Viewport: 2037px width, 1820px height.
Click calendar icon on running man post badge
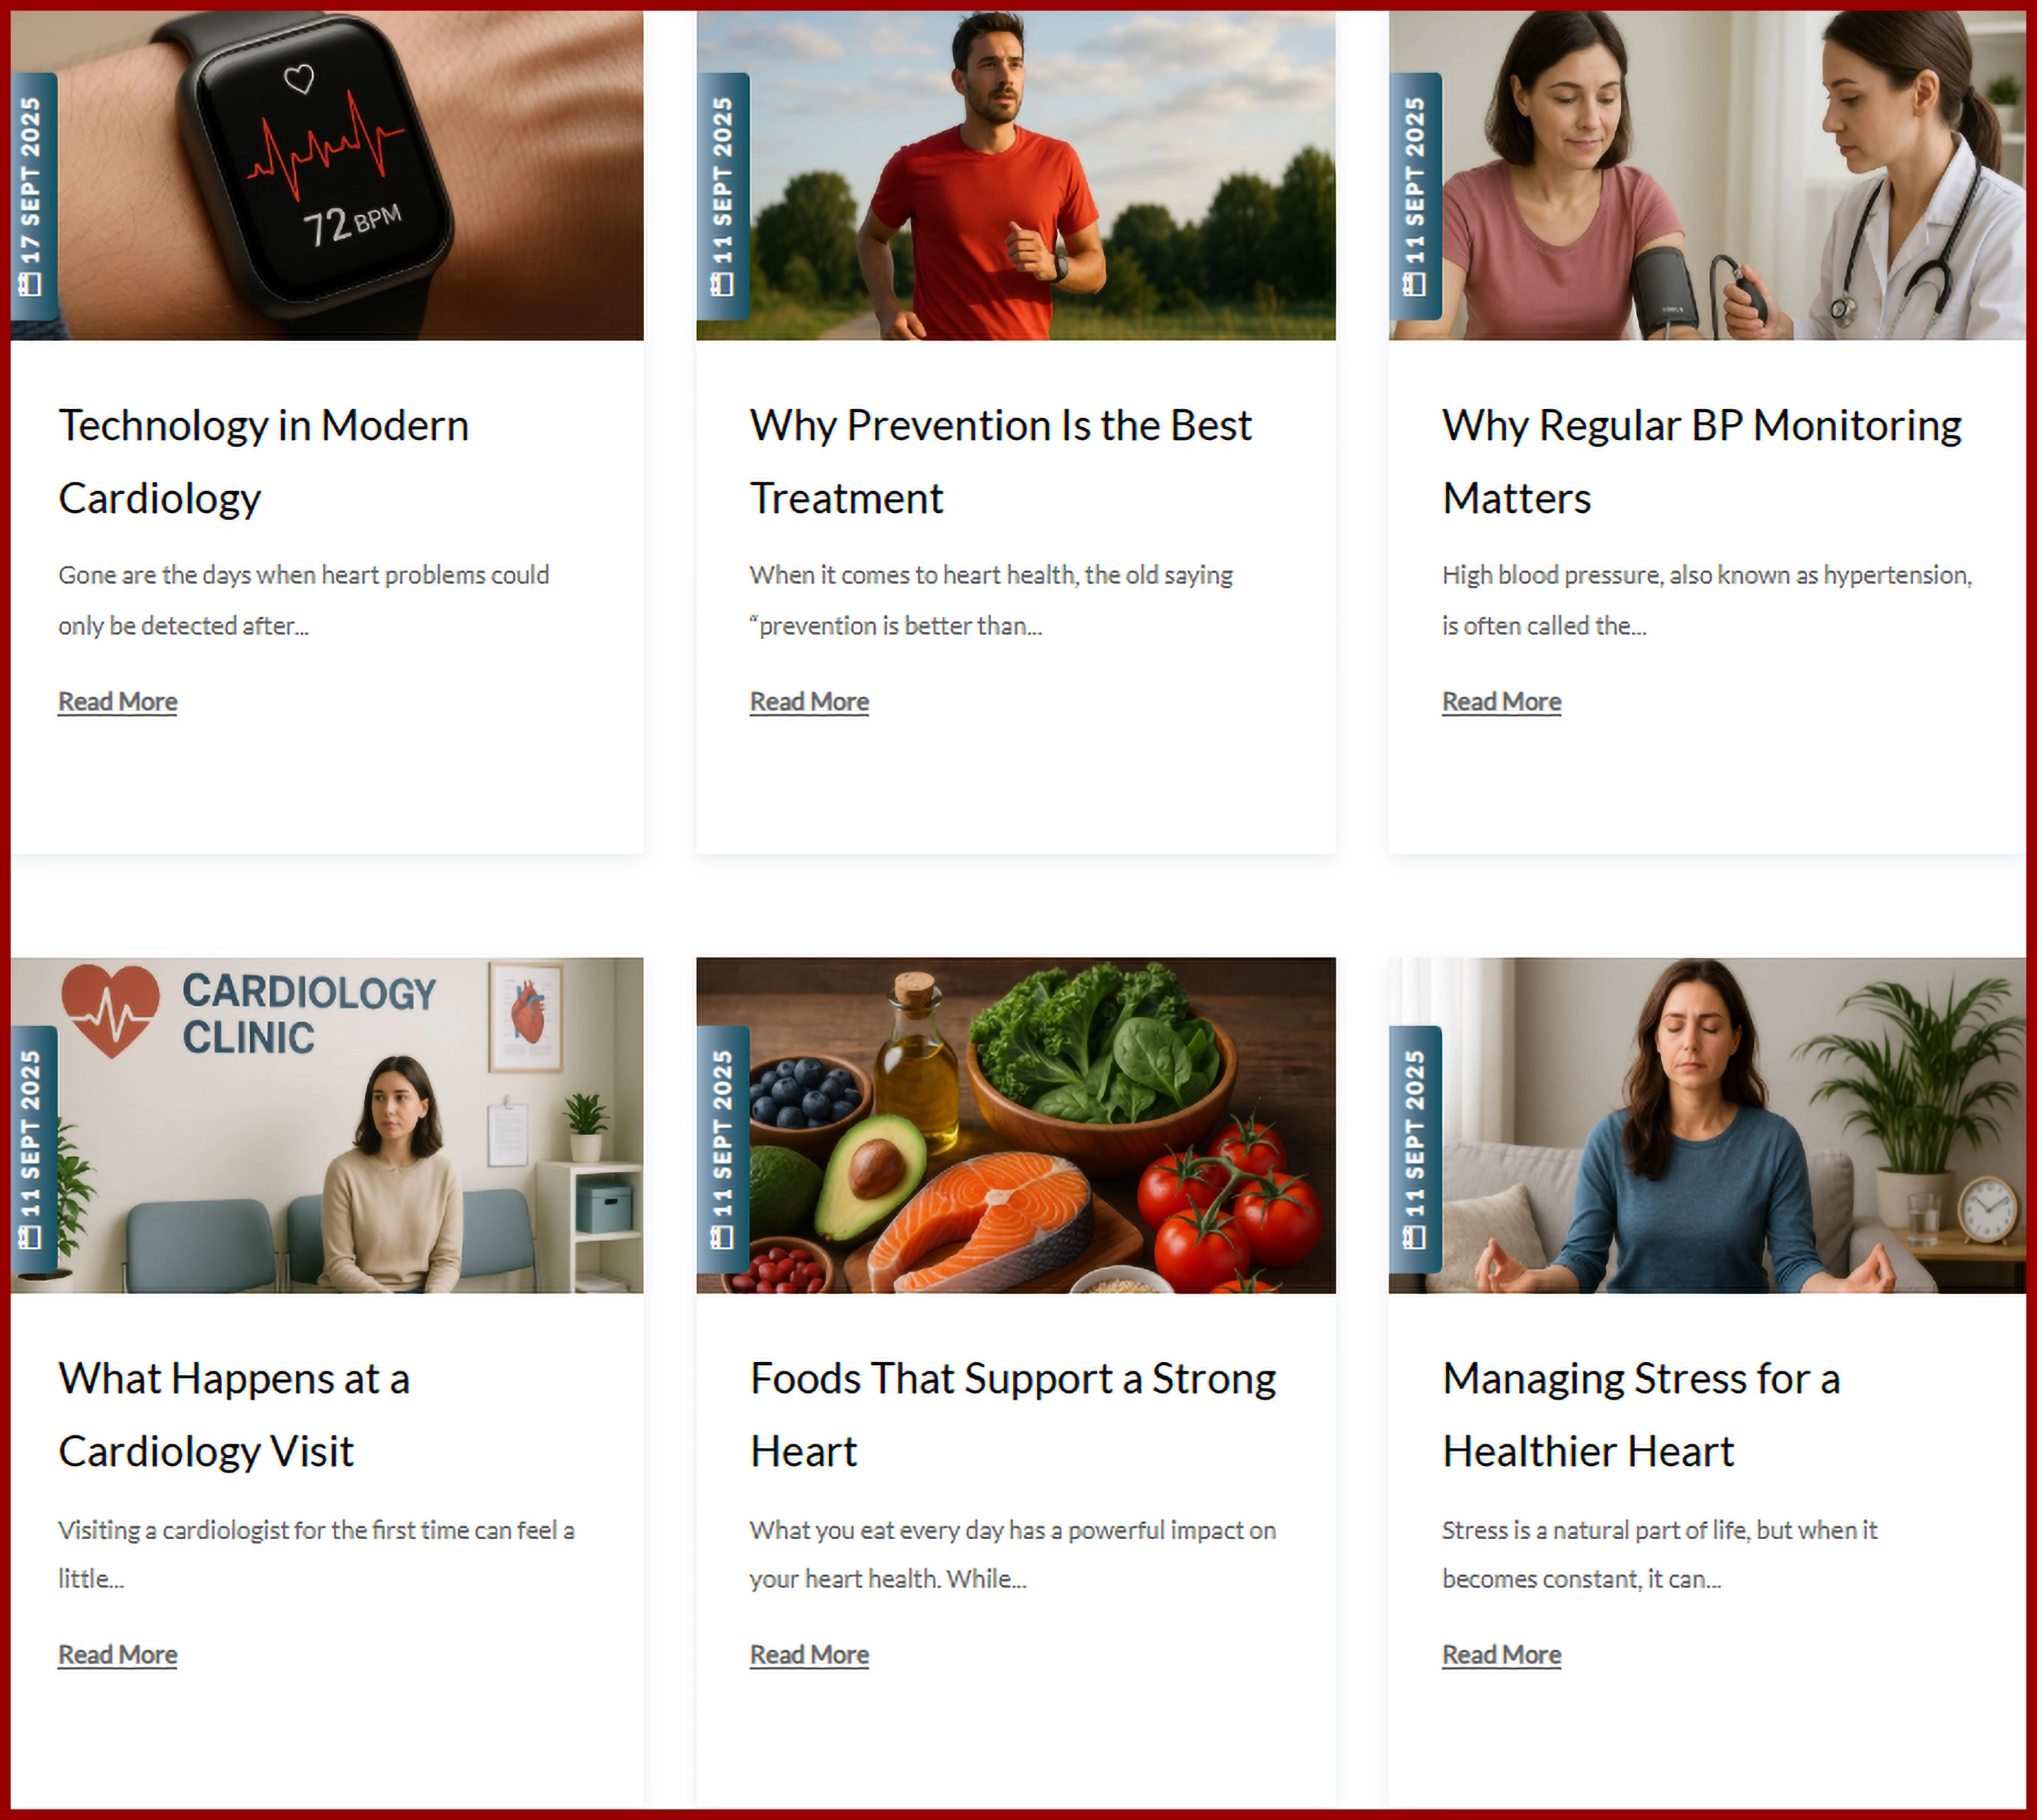722,285
